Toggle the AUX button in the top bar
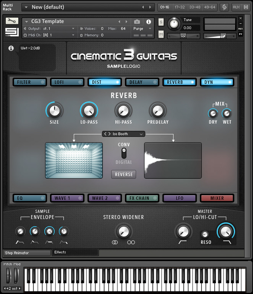The width and height of the screenshot is (253, 294). coord(236,7)
